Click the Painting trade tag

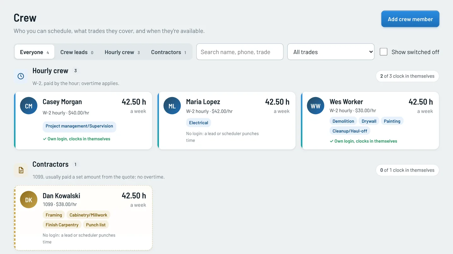392,121
